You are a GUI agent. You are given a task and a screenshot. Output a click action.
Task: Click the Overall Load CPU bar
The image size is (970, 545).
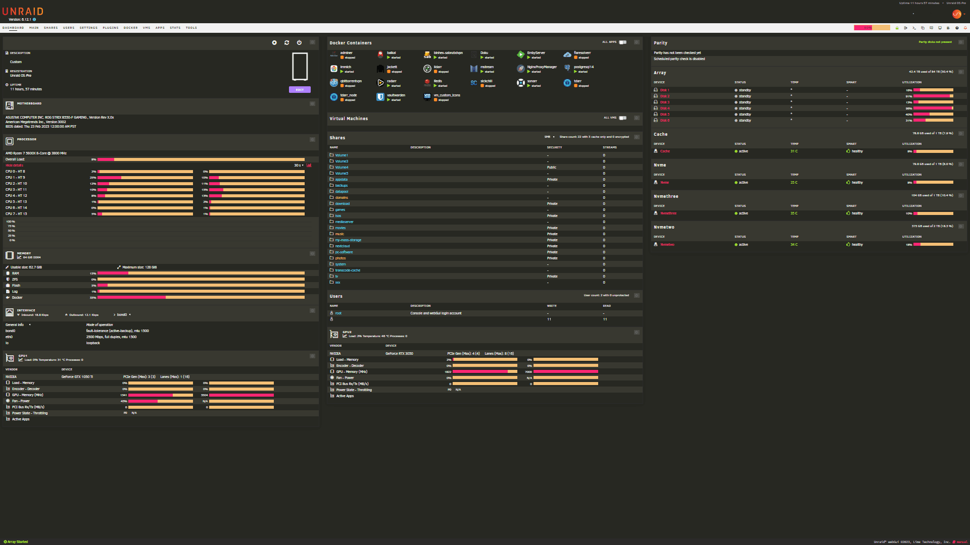pos(201,159)
